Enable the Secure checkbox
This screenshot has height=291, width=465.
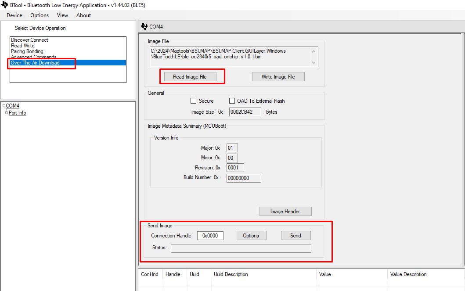pyautogui.click(x=193, y=101)
